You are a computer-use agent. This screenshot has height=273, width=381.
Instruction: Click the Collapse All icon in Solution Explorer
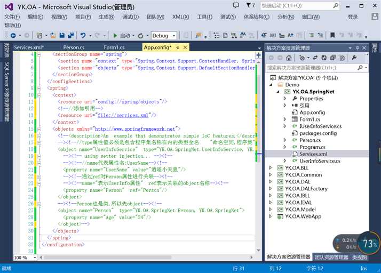pos(333,58)
